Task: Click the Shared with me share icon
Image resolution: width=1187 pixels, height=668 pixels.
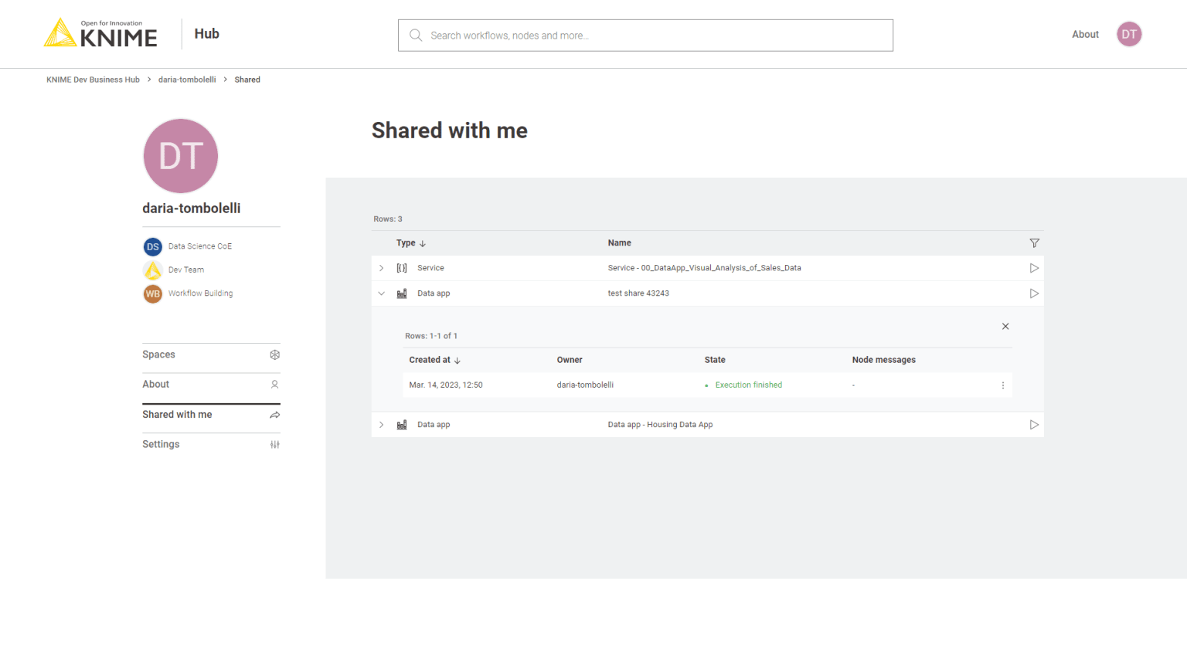Action: (274, 415)
